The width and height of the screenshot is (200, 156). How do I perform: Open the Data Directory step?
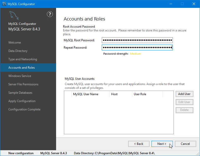18,51
